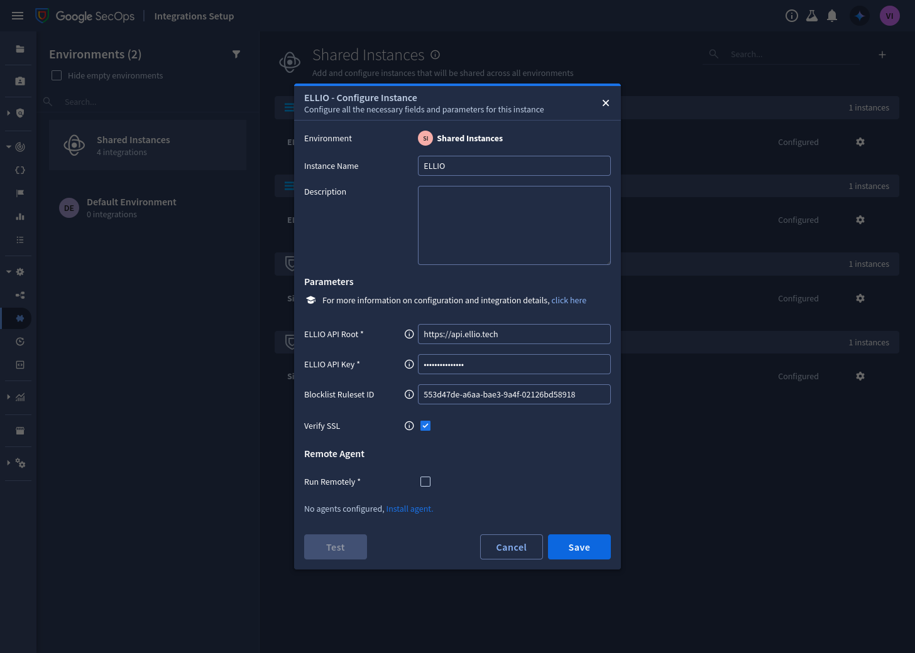The image size is (915, 653).
Task: Uncheck the Verify SSL checkbox
Action: coord(425,426)
